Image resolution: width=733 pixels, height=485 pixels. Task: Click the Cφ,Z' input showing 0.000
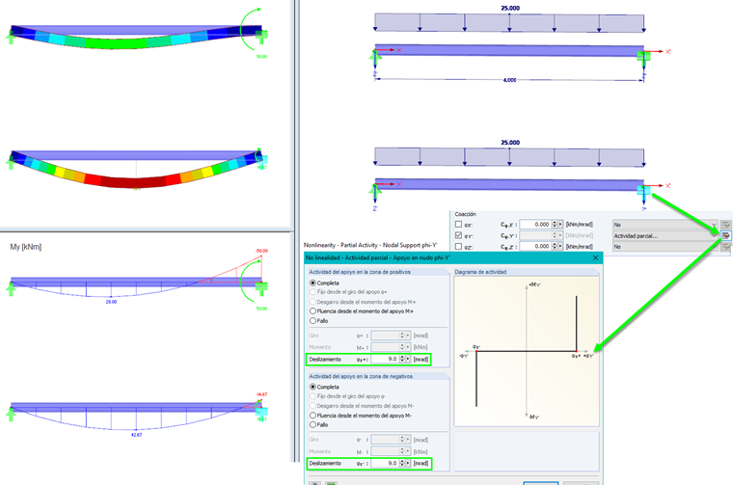[535, 246]
